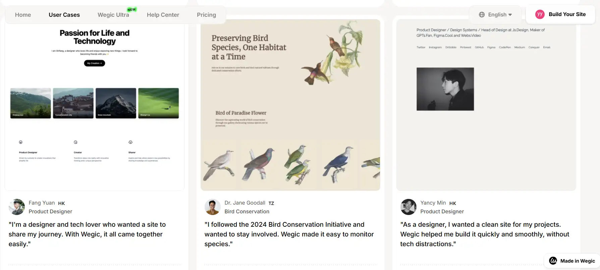600x270 pixels.
Task: Select the User Cases nav item
Action: point(64,15)
